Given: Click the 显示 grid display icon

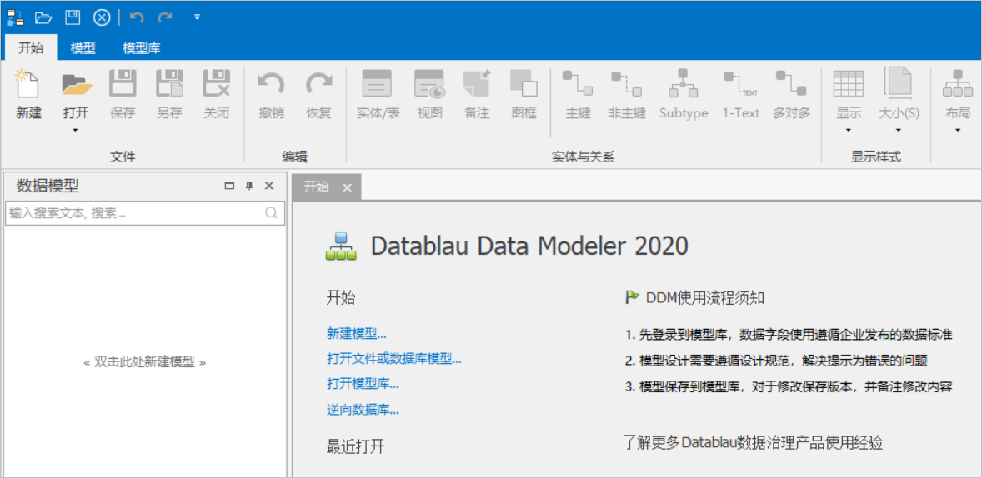Looking at the screenshot, I should [x=849, y=84].
